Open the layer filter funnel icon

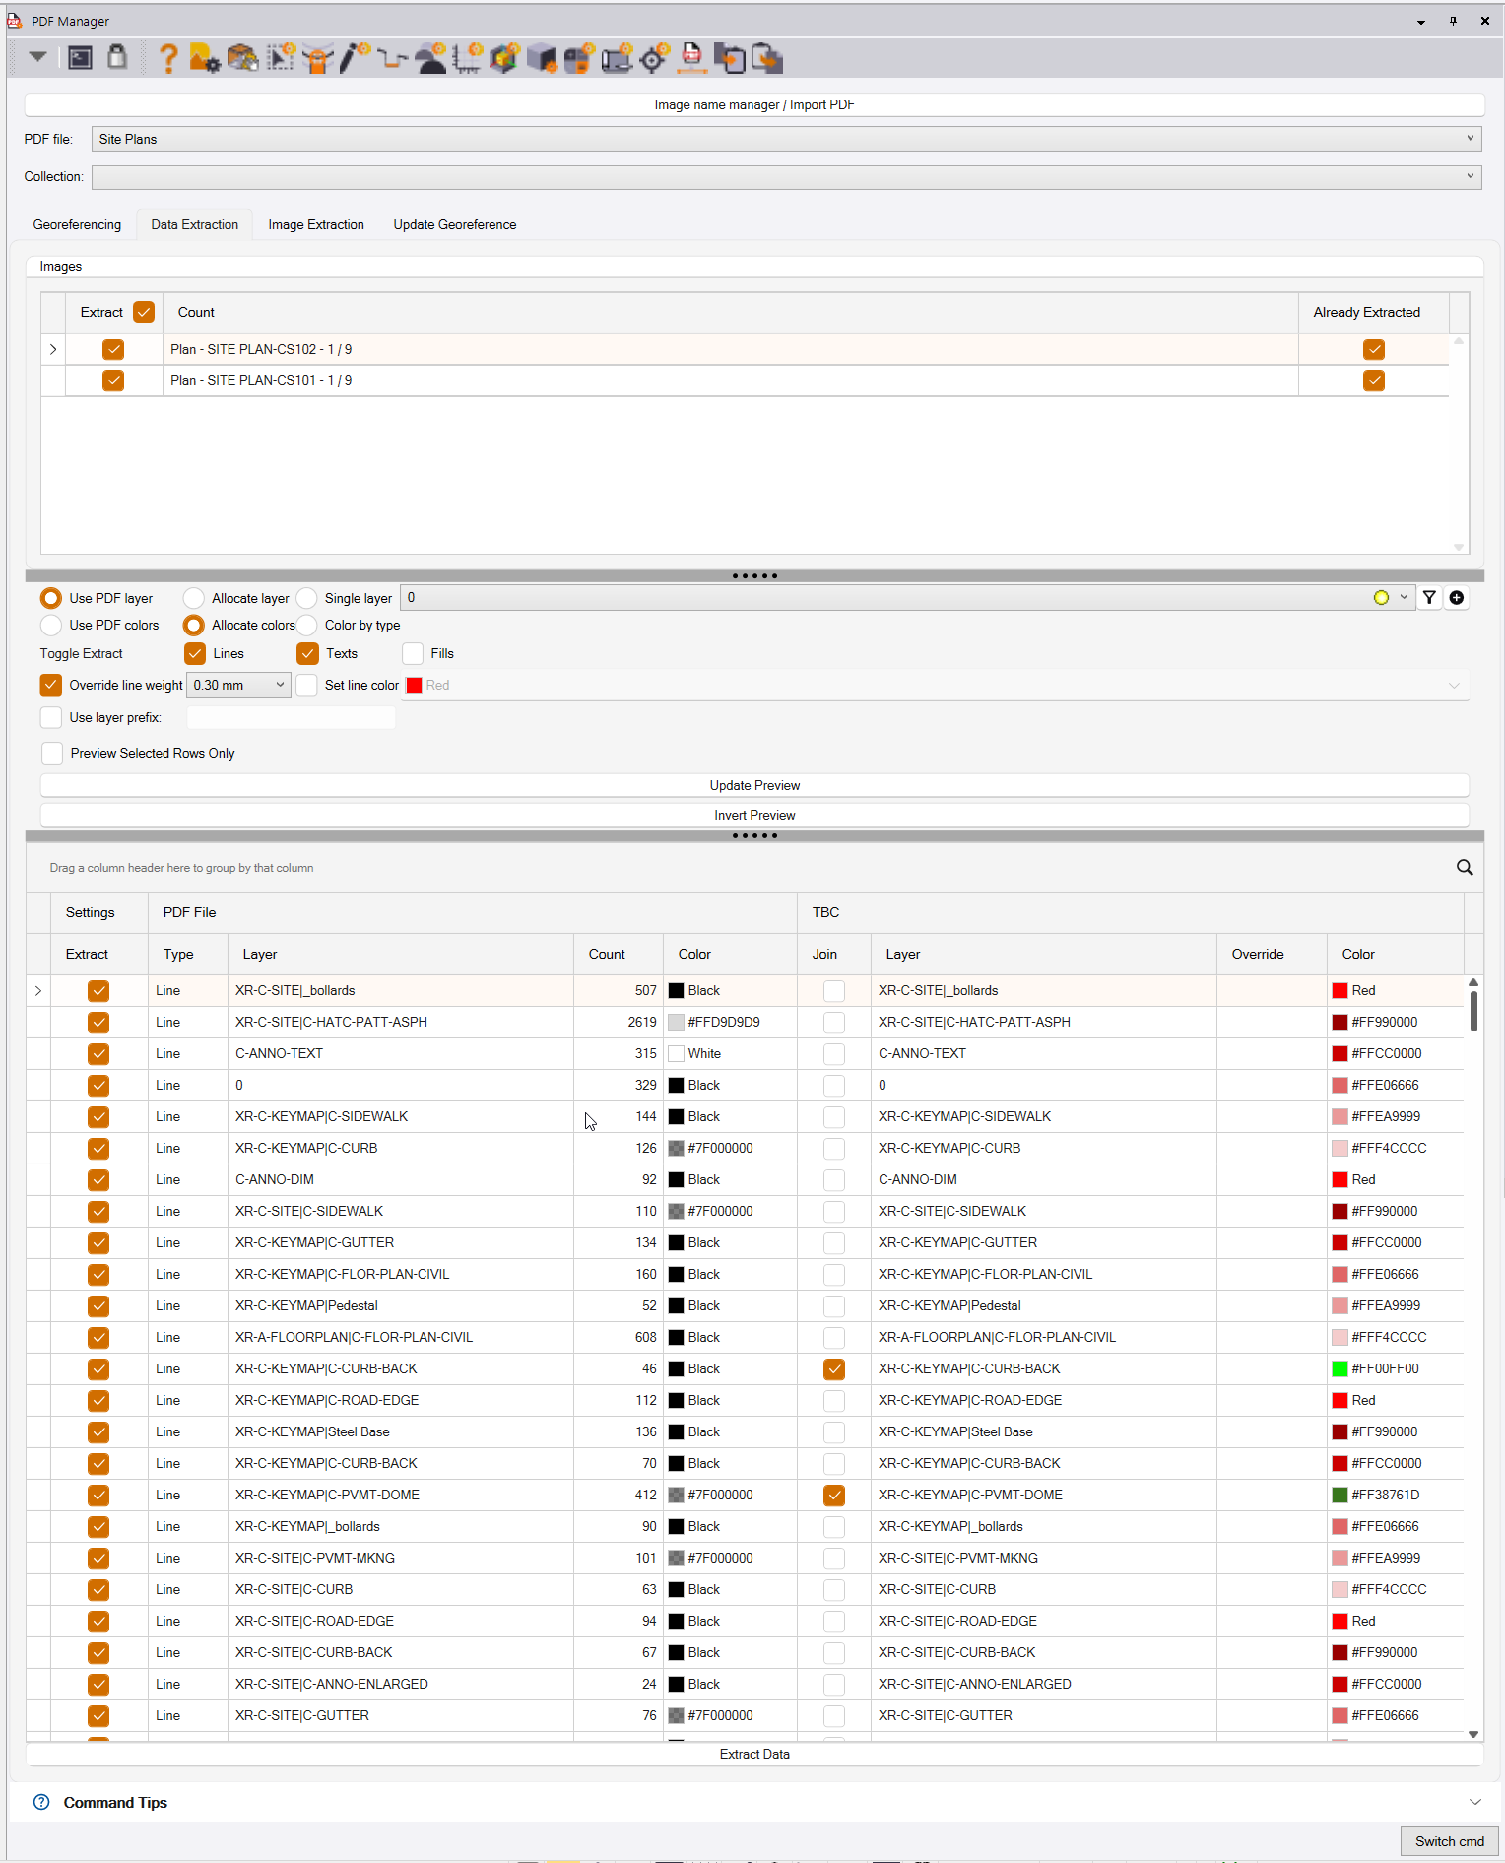click(x=1429, y=598)
